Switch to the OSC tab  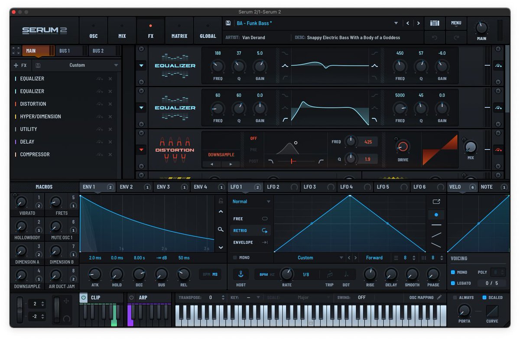pos(94,31)
